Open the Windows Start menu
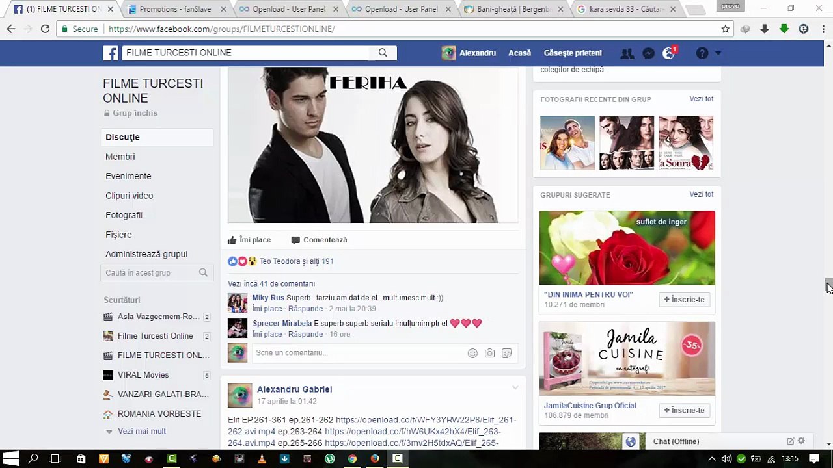833x468 pixels. (x=11, y=458)
